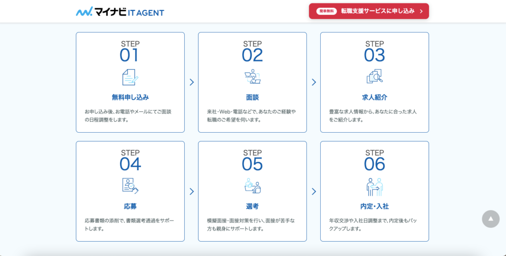Apply via the red 転職支援サービスに申し込み button

pyautogui.click(x=369, y=11)
